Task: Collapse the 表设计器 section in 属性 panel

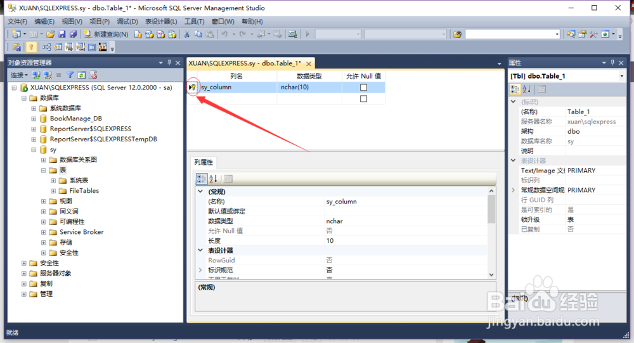Action: point(513,160)
